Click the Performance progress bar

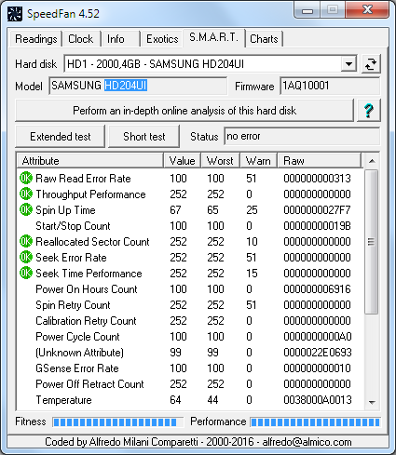315,422
